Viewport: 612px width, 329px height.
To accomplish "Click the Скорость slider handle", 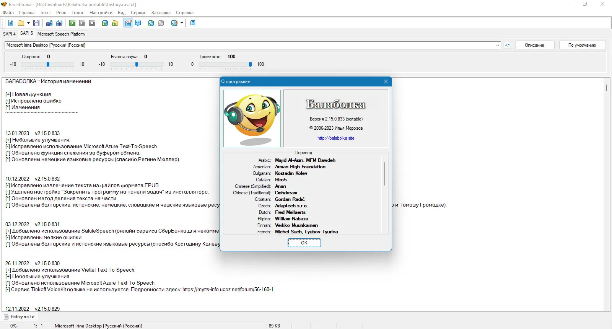I will (x=48, y=65).
